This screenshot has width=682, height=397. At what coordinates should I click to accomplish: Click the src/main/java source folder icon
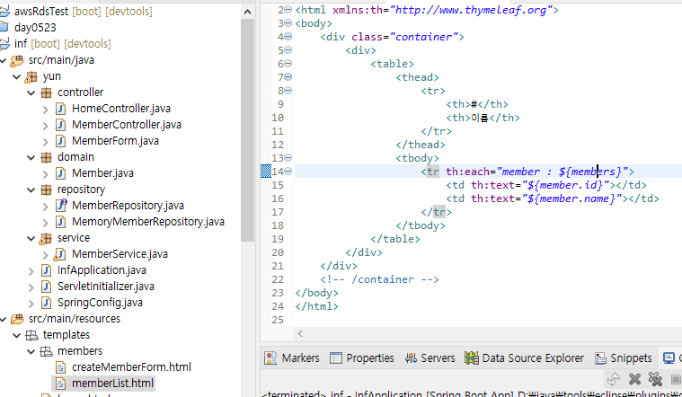[17, 61]
